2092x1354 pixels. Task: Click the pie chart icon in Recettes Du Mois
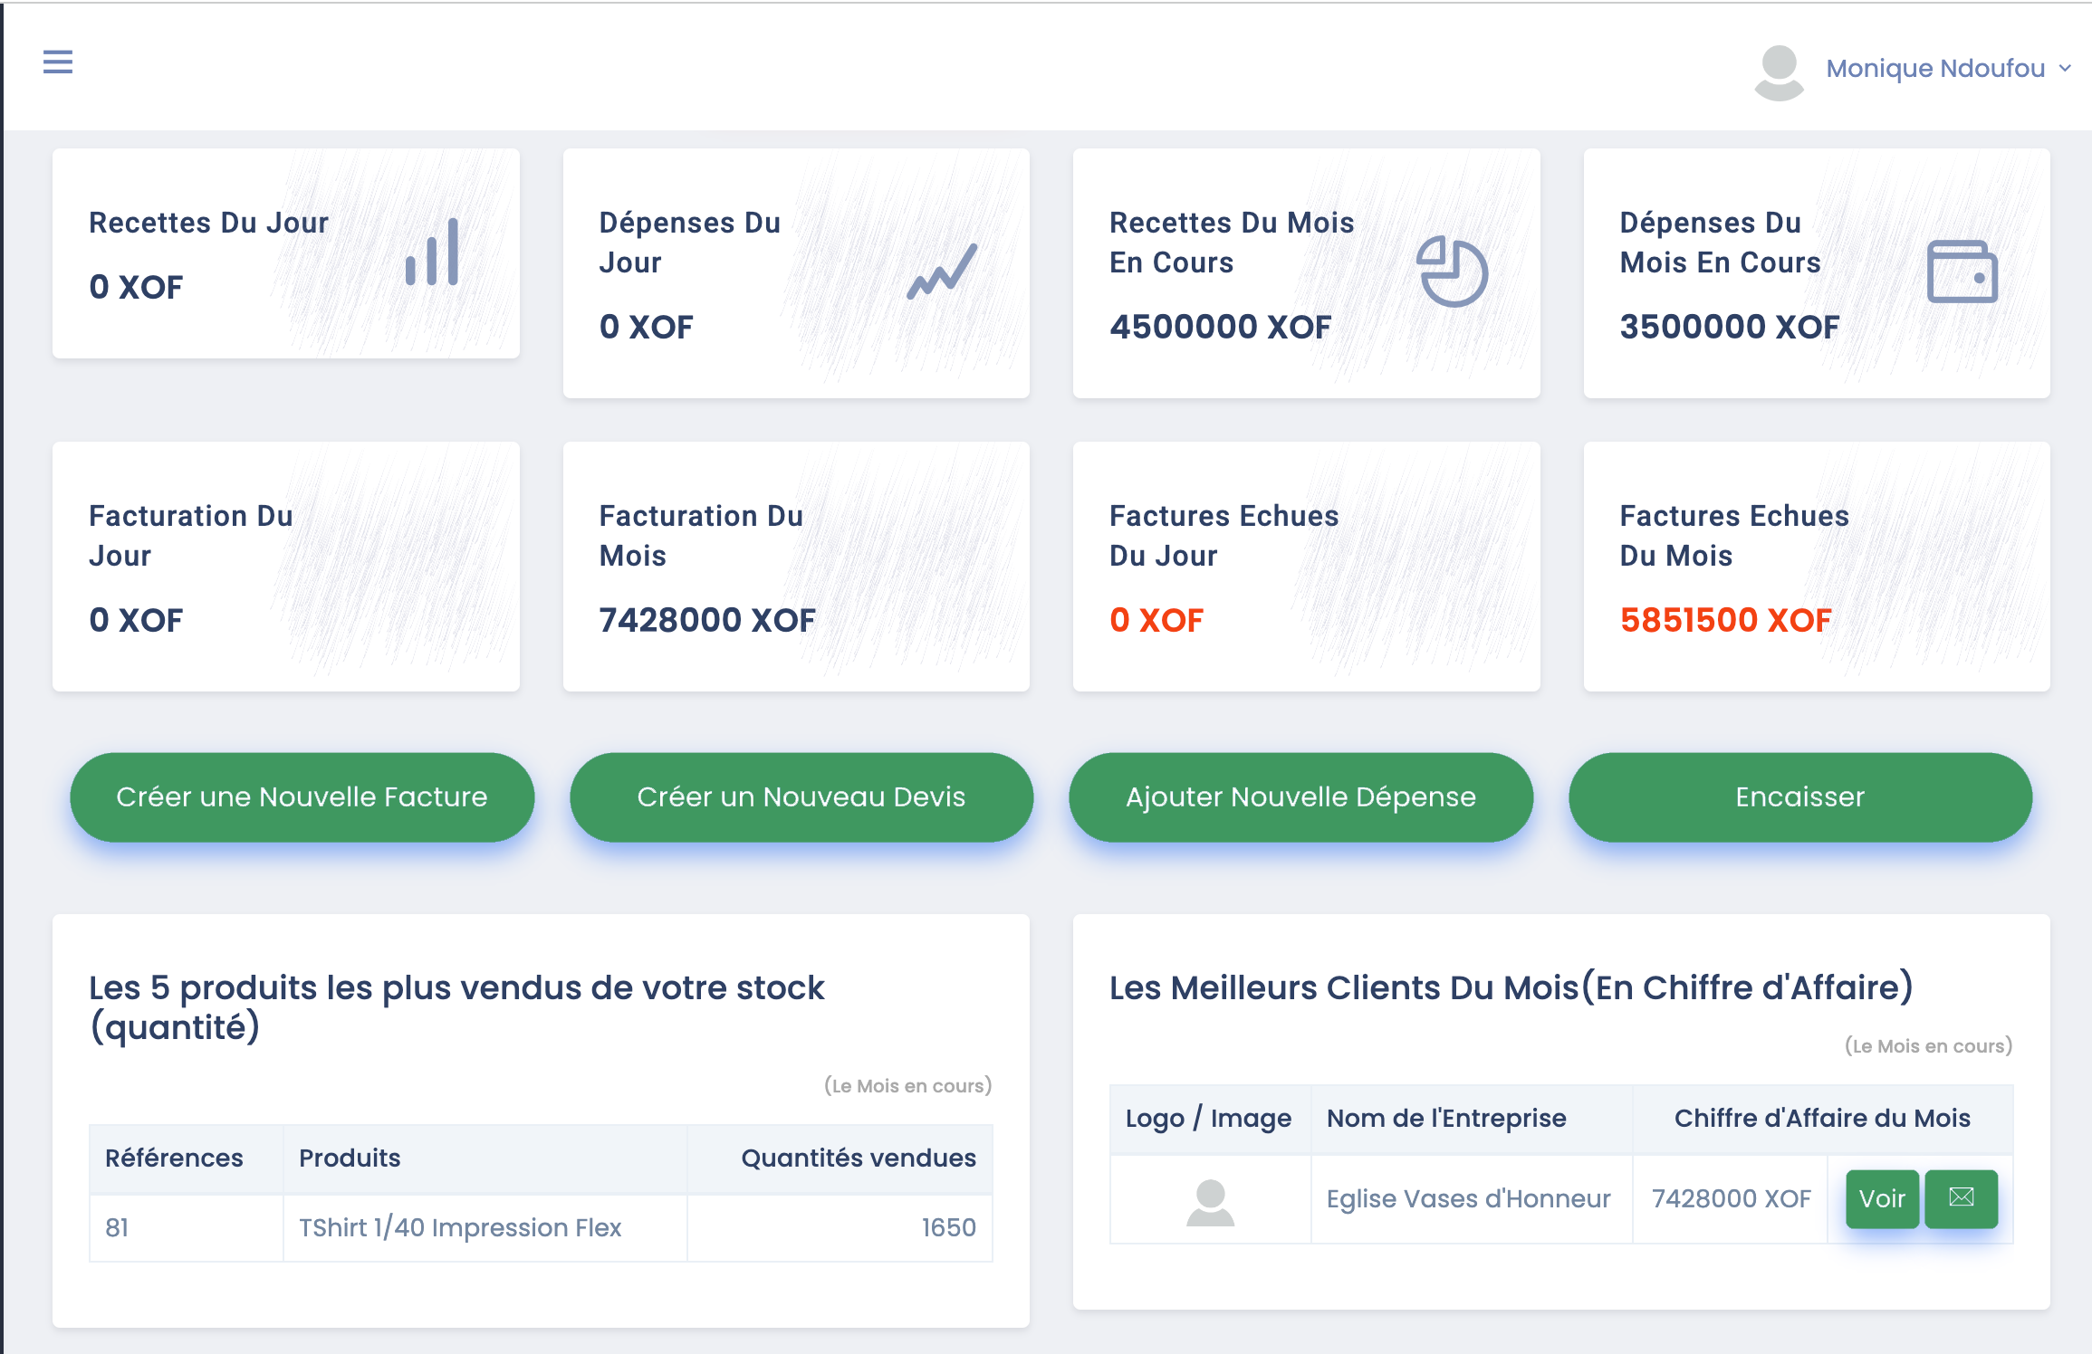(x=1452, y=272)
